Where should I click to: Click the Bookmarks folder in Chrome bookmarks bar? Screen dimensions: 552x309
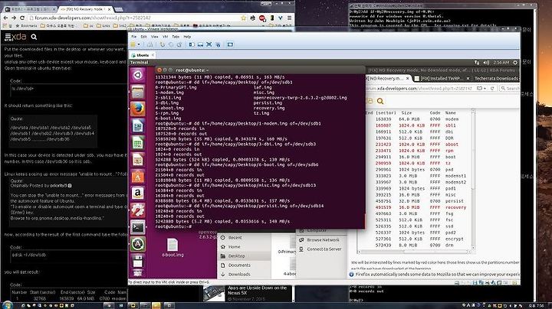(x=26, y=26)
